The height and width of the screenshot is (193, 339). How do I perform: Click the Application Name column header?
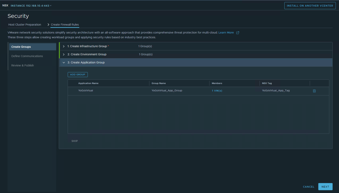coord(88,83)
